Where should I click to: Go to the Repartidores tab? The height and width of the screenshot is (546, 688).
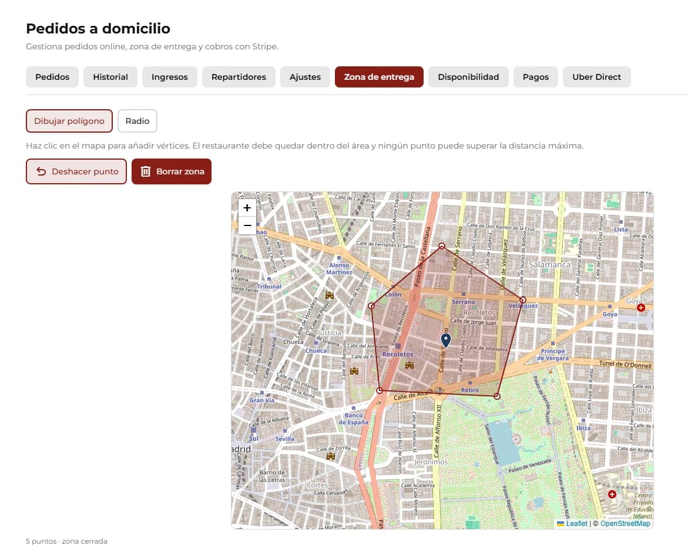point(239,77)
